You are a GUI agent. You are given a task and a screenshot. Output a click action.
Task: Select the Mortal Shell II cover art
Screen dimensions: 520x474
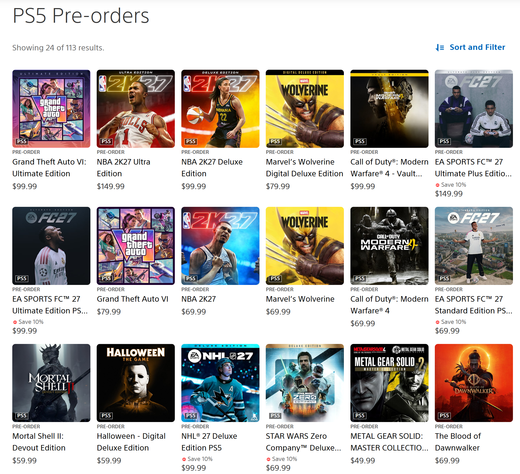click(51, 383)
